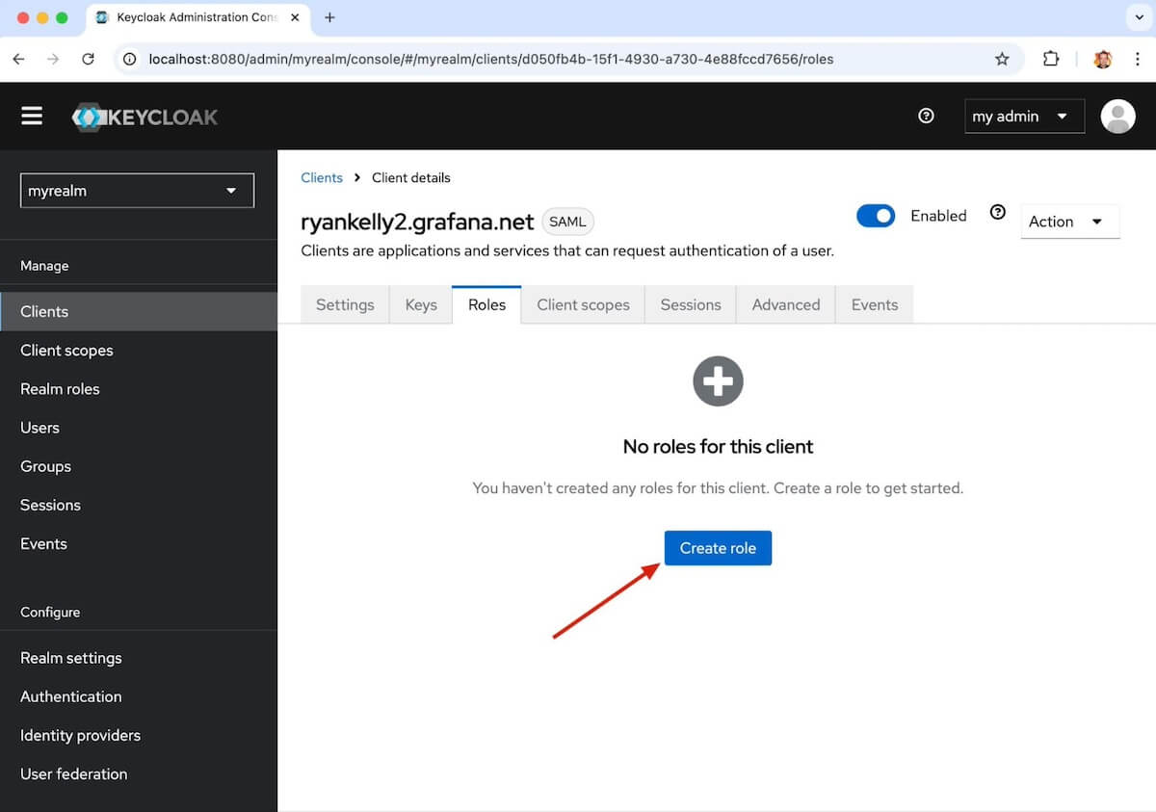Click the SAML protocol badge
This screenshot has width=1156, height=812.
pos(567,222)
